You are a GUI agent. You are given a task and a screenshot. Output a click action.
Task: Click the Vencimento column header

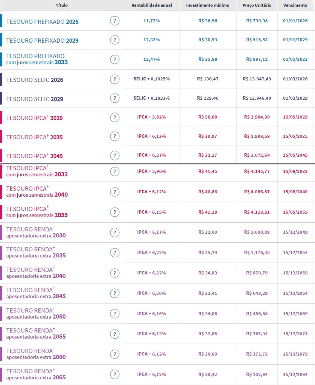295,5
